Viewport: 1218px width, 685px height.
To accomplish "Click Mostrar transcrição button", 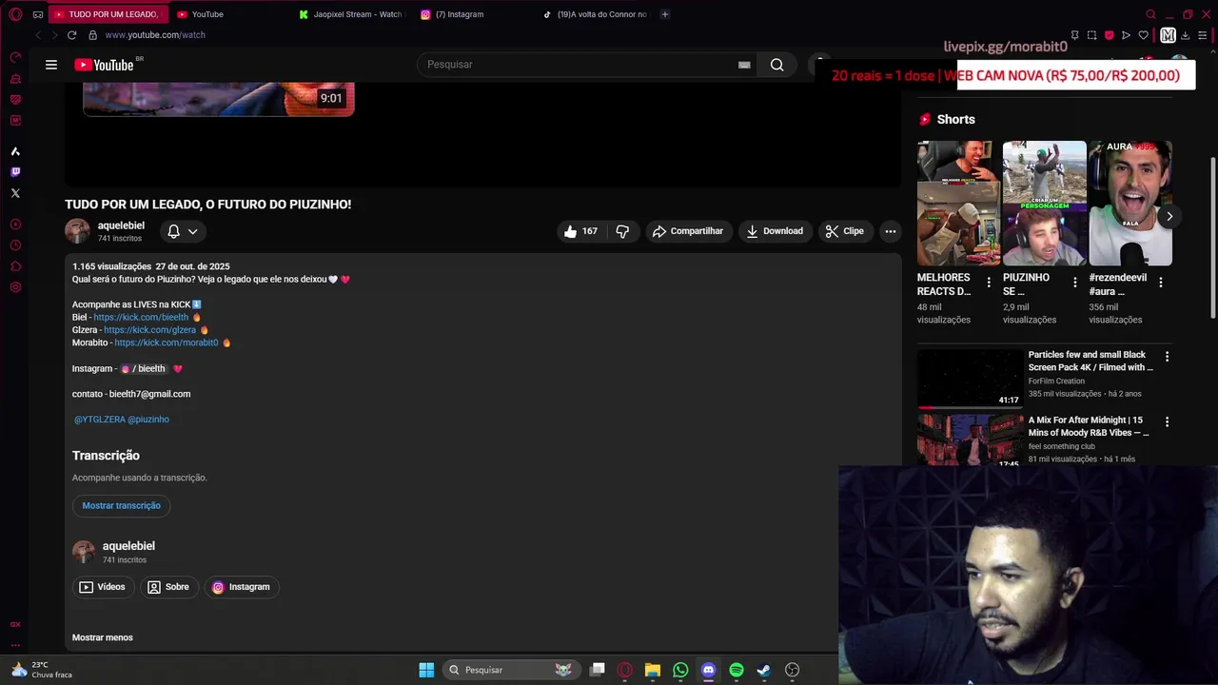I will tap(122, 506).
